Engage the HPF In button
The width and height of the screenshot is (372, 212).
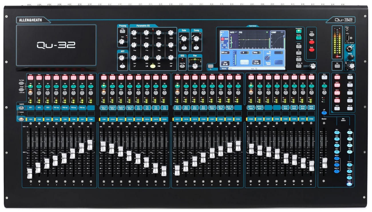123,66
